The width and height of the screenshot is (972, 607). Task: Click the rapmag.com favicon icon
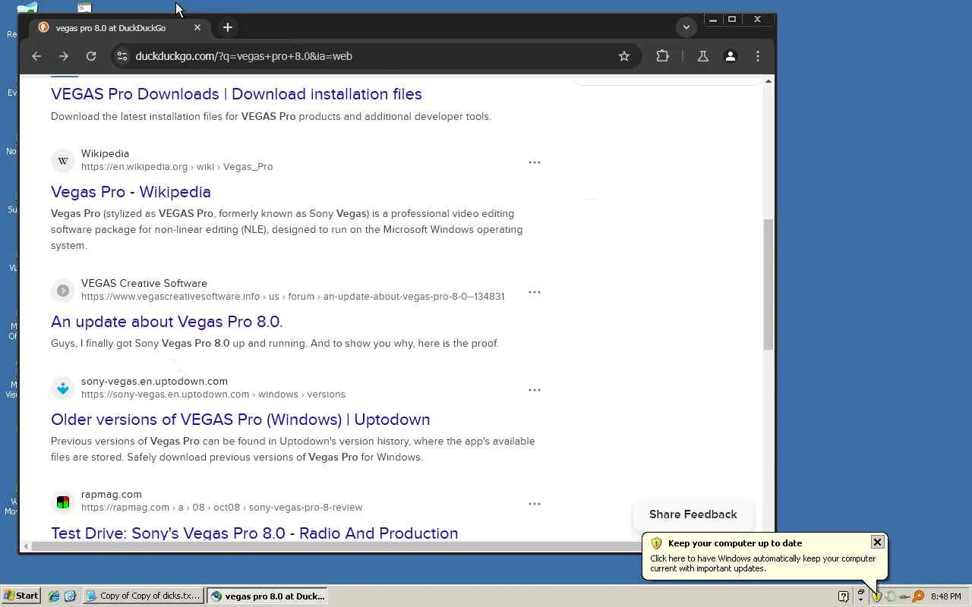[63, 502]
